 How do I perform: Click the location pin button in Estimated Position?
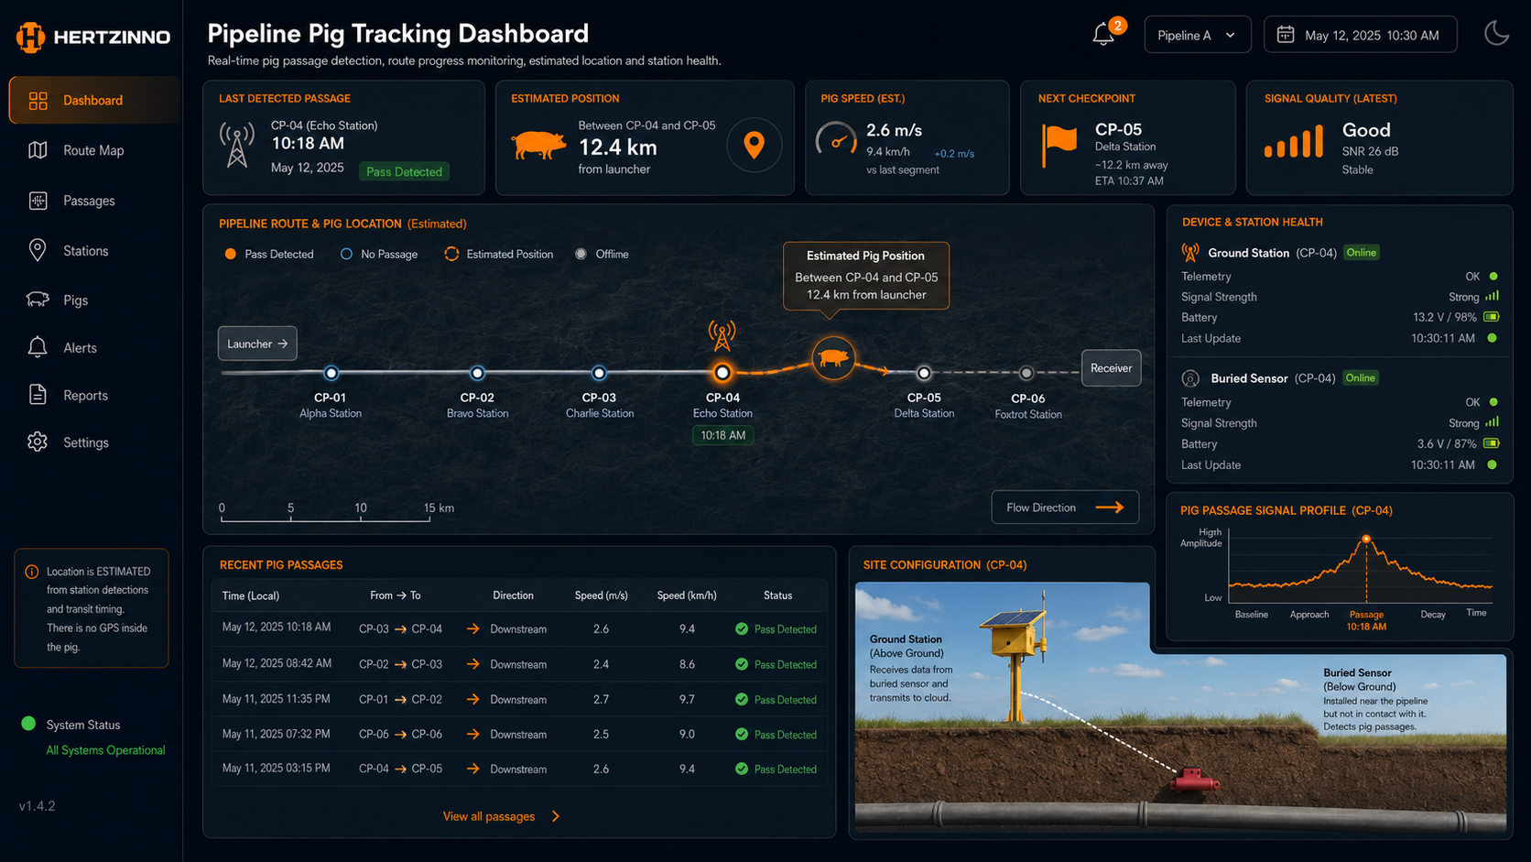(755, 145)
